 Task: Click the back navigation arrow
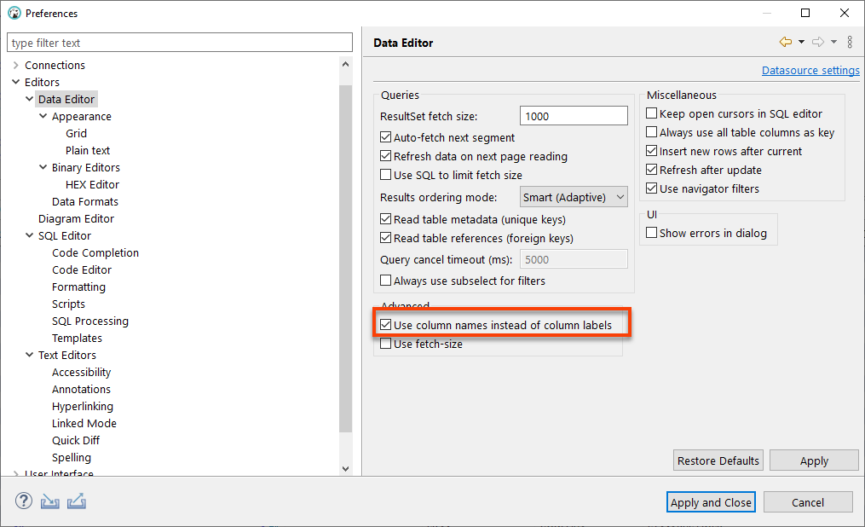pyautogui.click(x=786, y=41)
